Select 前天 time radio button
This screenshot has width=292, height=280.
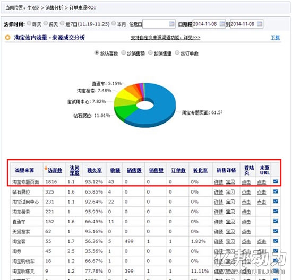46,23
